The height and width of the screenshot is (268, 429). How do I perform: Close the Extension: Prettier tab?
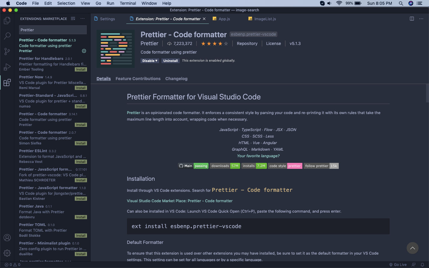(x=204, y=19)
